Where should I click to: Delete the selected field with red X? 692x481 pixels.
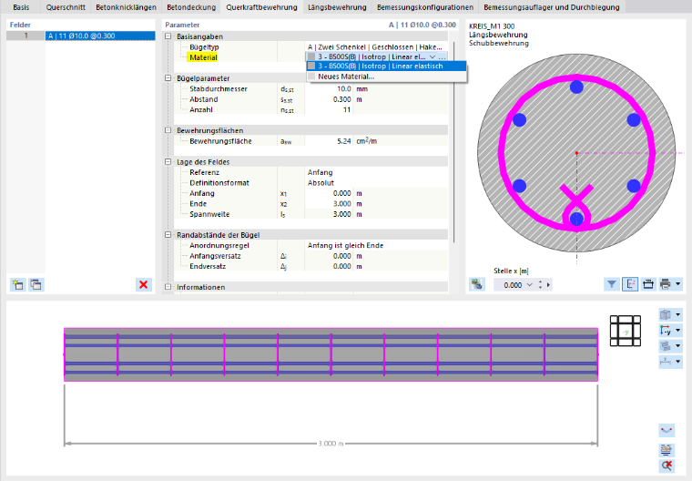pyautogui.click(x=144, y=285)
